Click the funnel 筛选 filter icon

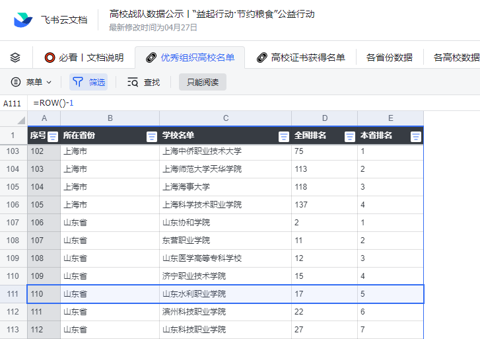coord(78,82)
